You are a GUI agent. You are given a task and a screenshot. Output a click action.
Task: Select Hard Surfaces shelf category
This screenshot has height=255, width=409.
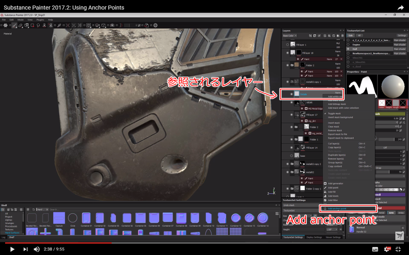12,232
